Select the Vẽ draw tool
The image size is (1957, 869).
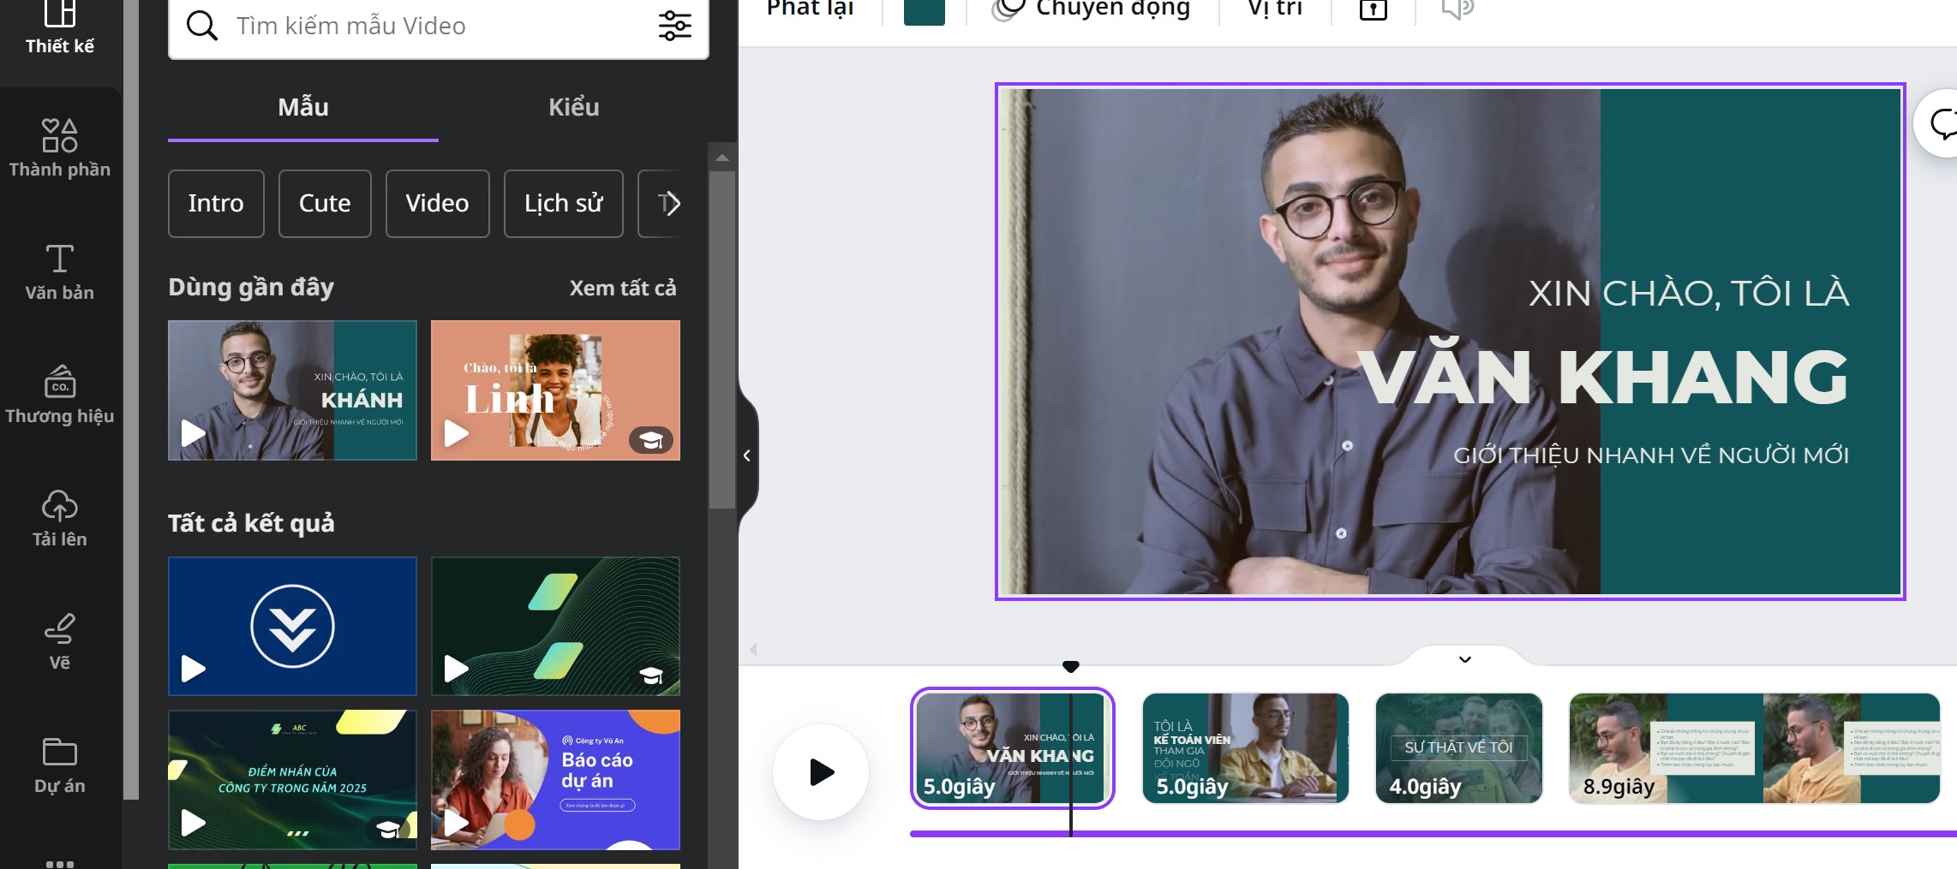click(59, 641)
